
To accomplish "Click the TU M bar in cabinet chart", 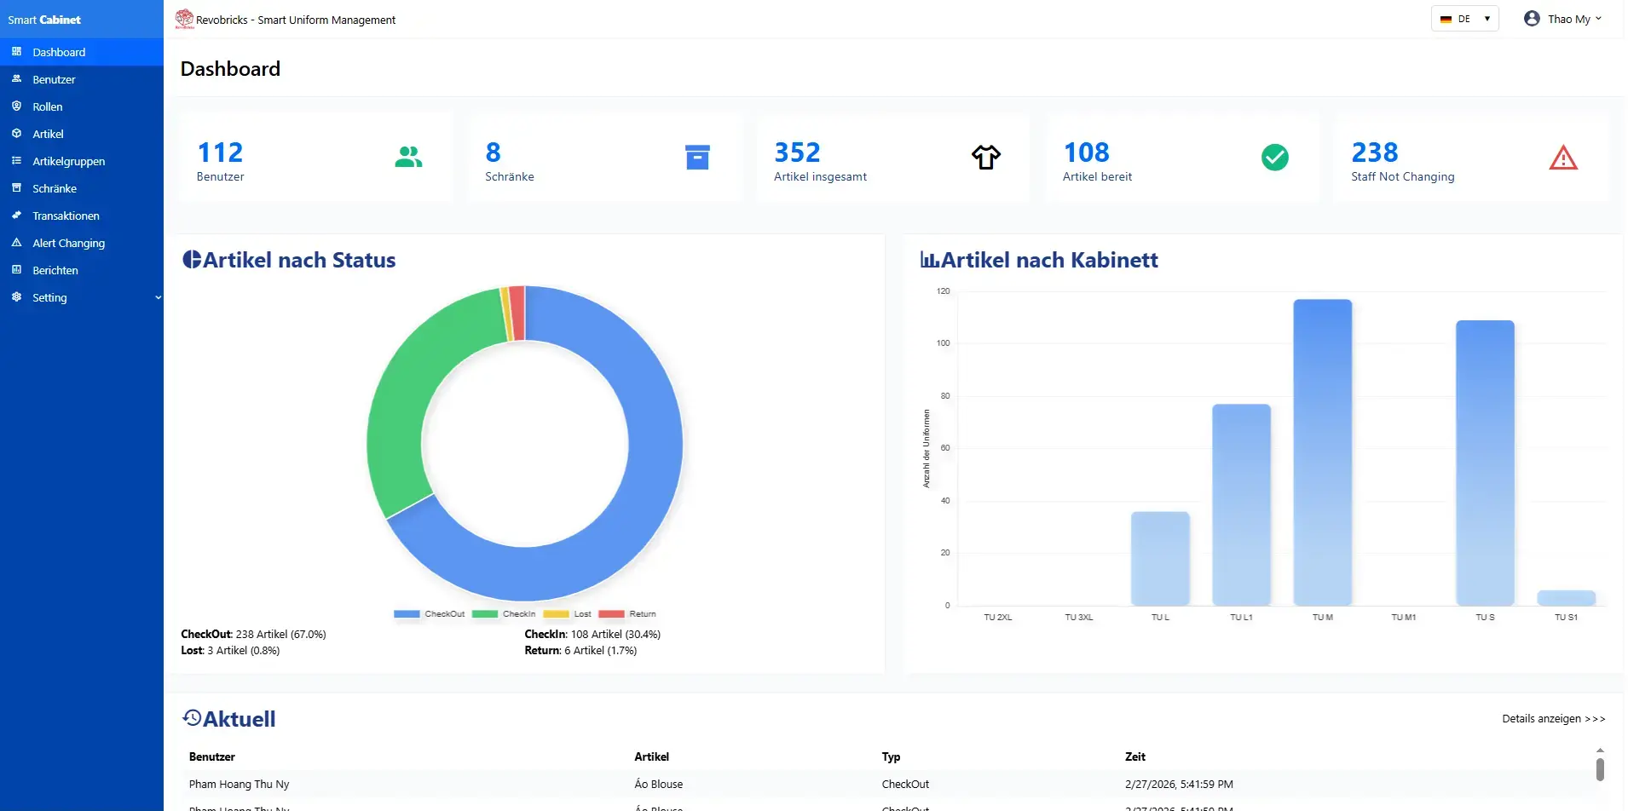I will click(x=1322, y=452).
